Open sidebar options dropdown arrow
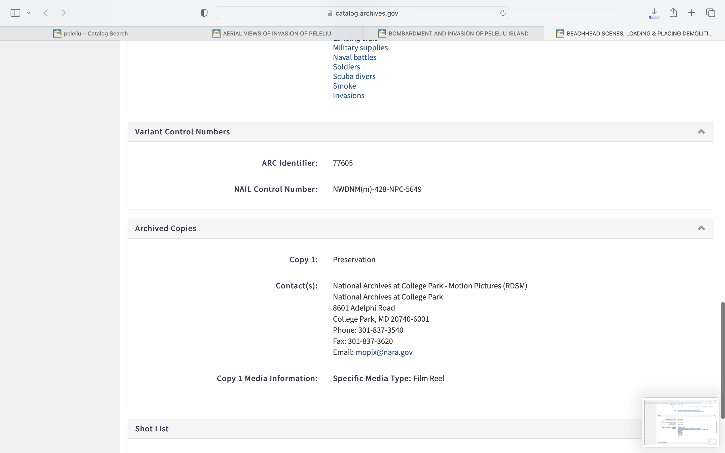 coord(29,13)
